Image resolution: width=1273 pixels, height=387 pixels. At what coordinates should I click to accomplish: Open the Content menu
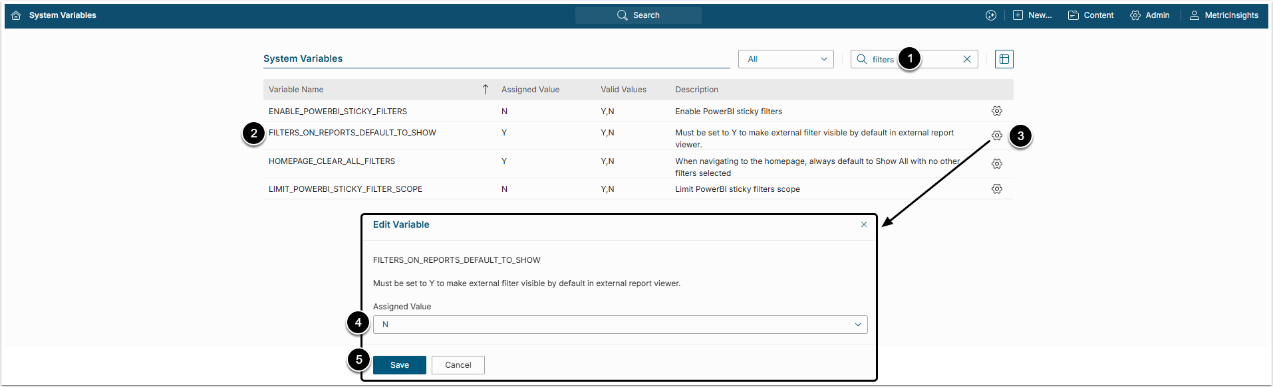1091,15
